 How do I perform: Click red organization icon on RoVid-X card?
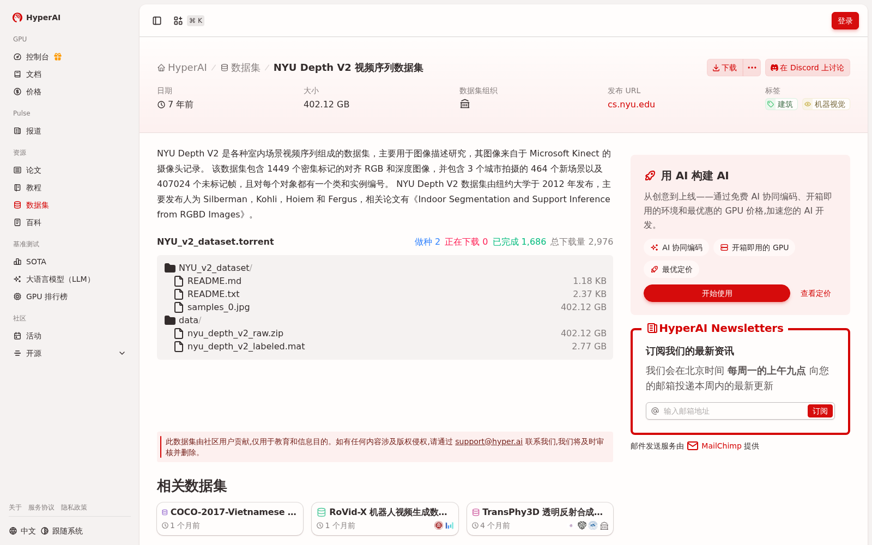[x=439, y=525]
